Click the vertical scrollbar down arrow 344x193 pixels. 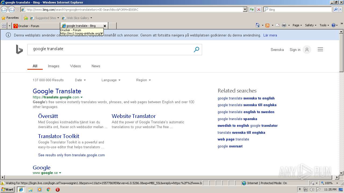[x=341, y=173]
